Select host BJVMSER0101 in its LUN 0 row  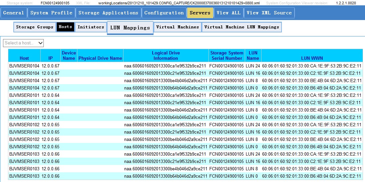point(24,117)
